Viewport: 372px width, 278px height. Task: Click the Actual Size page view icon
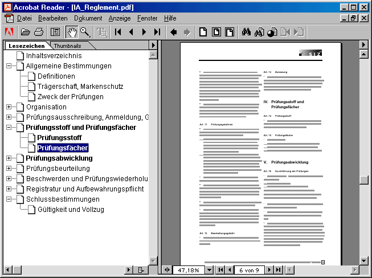202,32
